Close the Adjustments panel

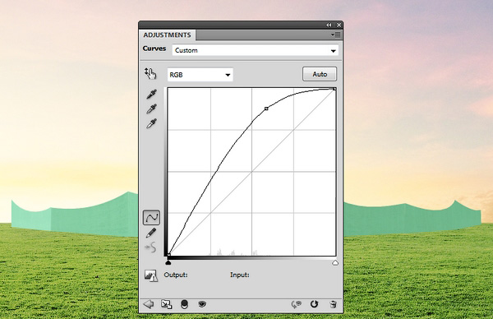[339, 25]
